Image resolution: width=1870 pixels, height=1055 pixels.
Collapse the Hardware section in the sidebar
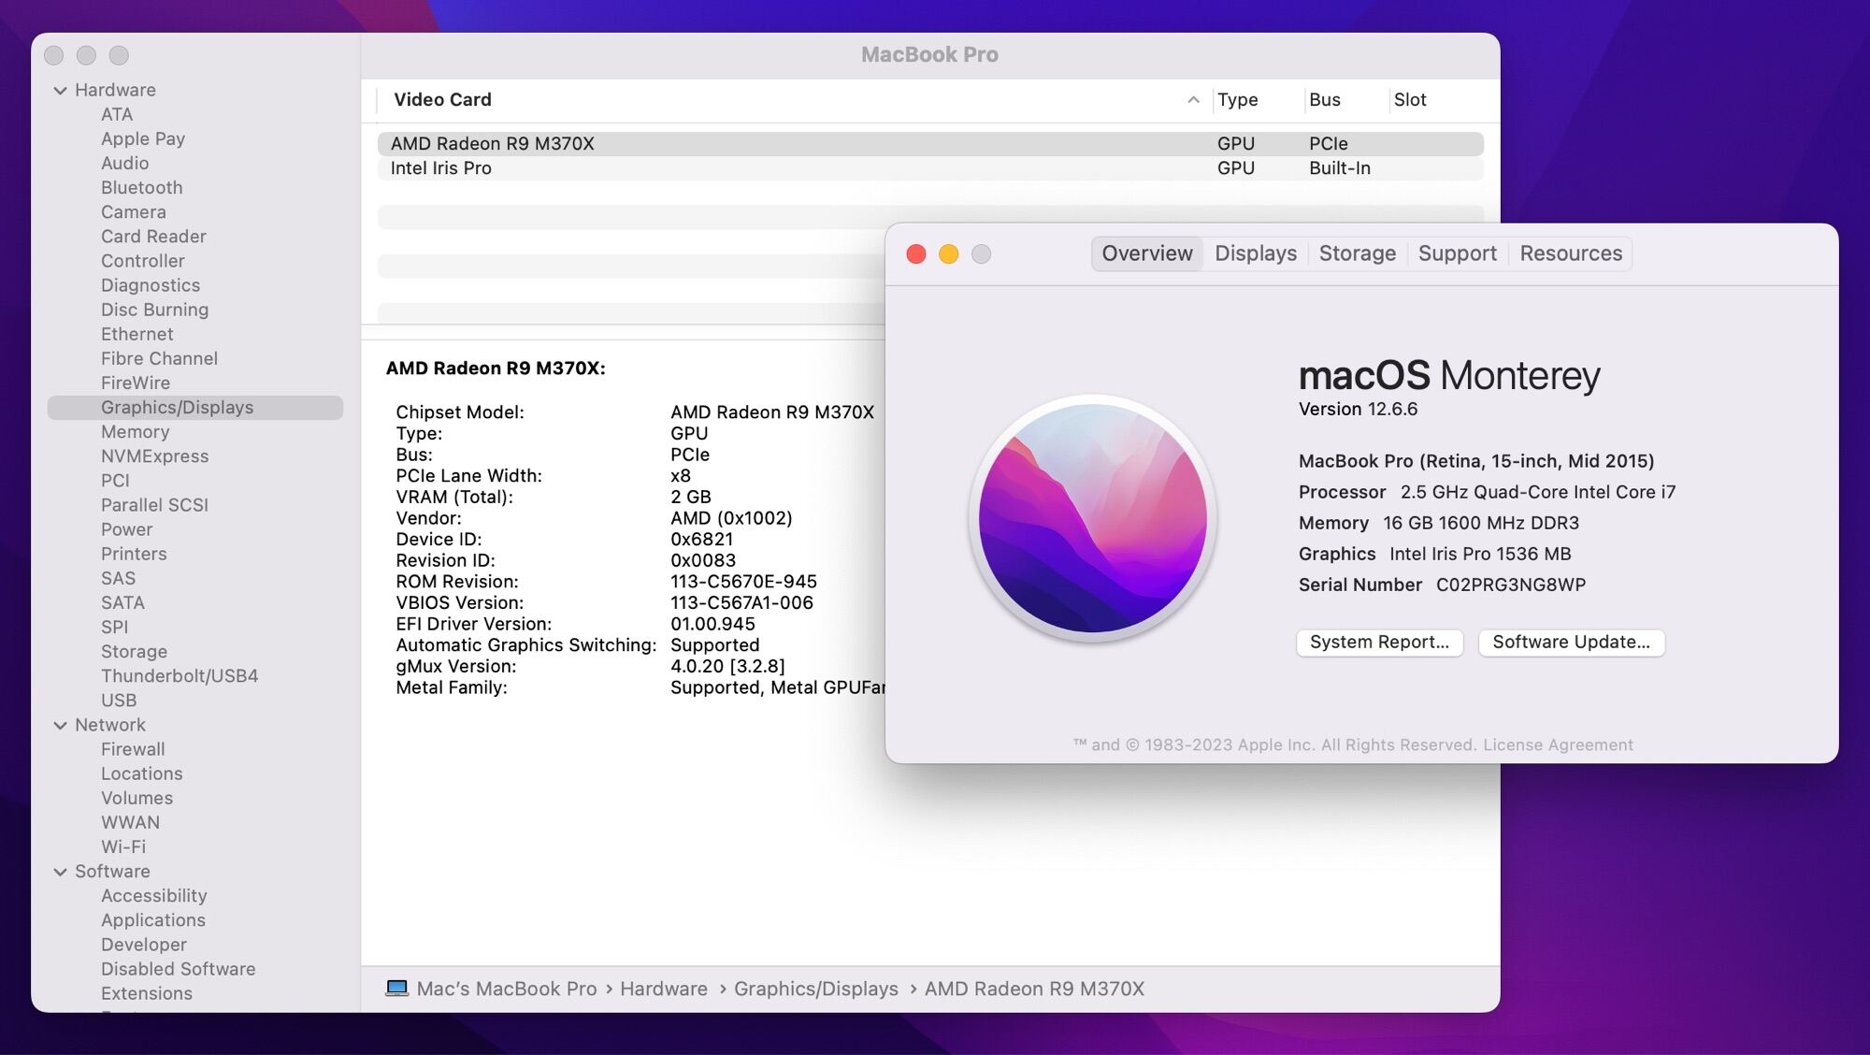[61, 90]
